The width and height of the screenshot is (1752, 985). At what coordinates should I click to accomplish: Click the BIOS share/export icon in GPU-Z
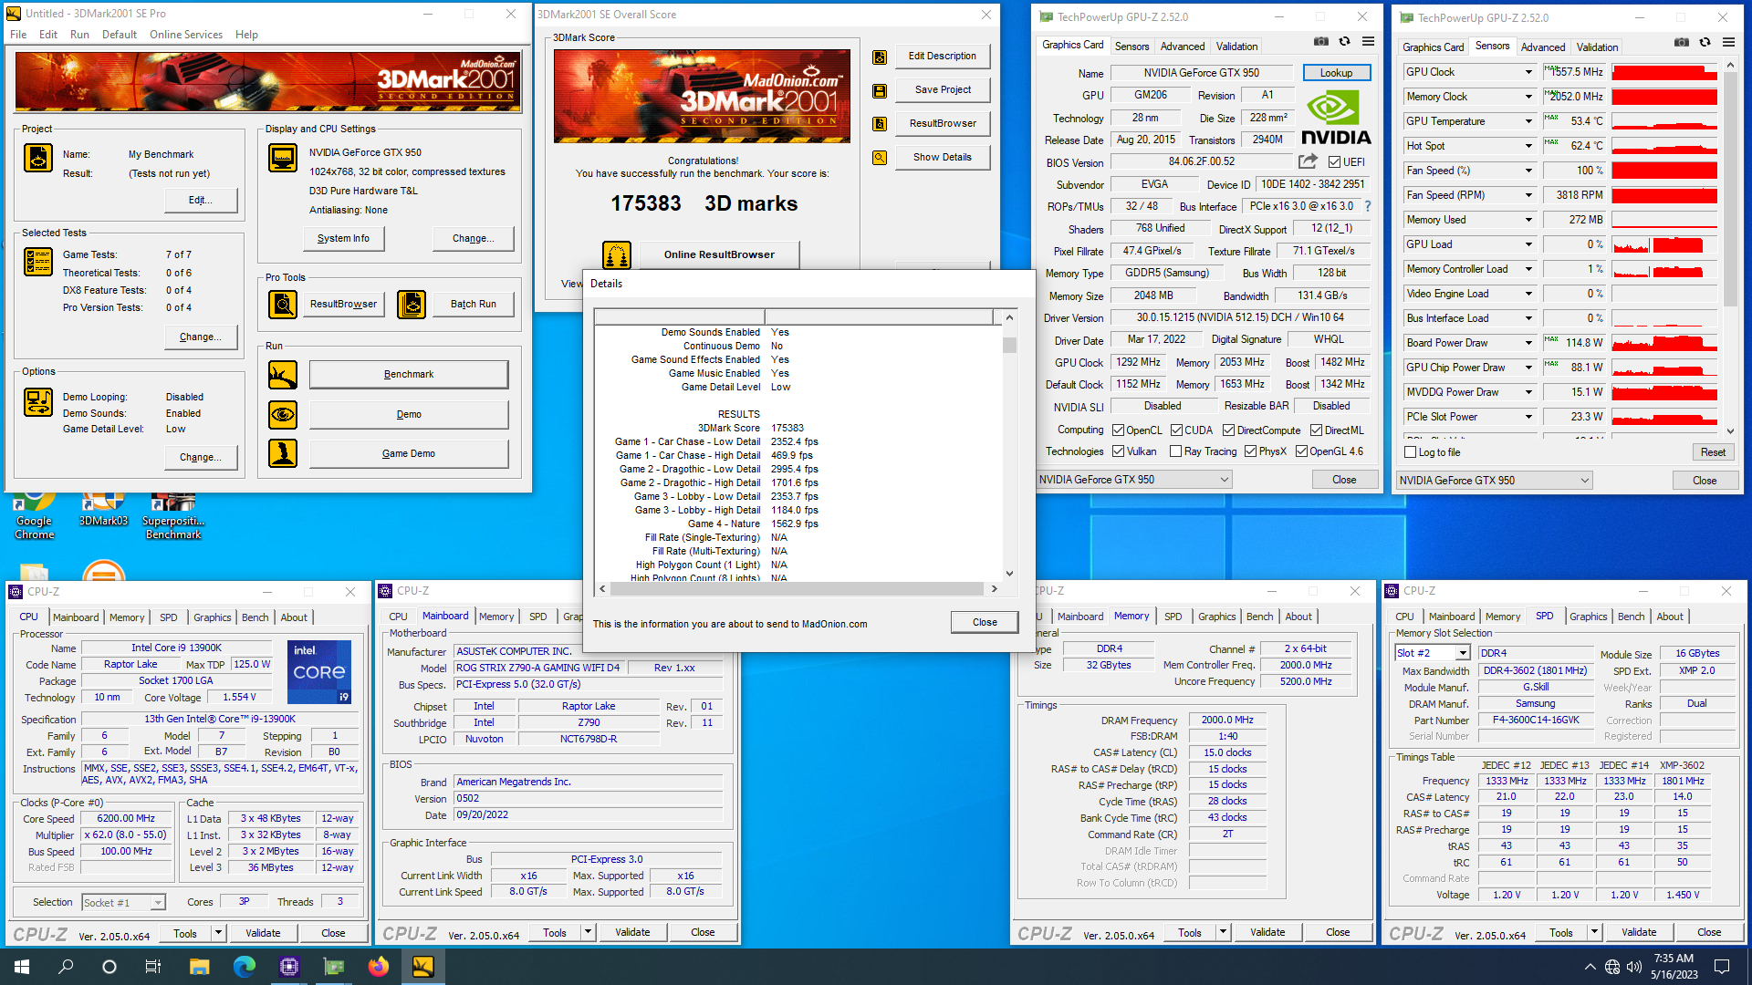1308,161
